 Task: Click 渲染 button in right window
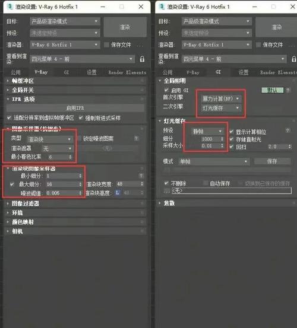(x=276, y=27)
